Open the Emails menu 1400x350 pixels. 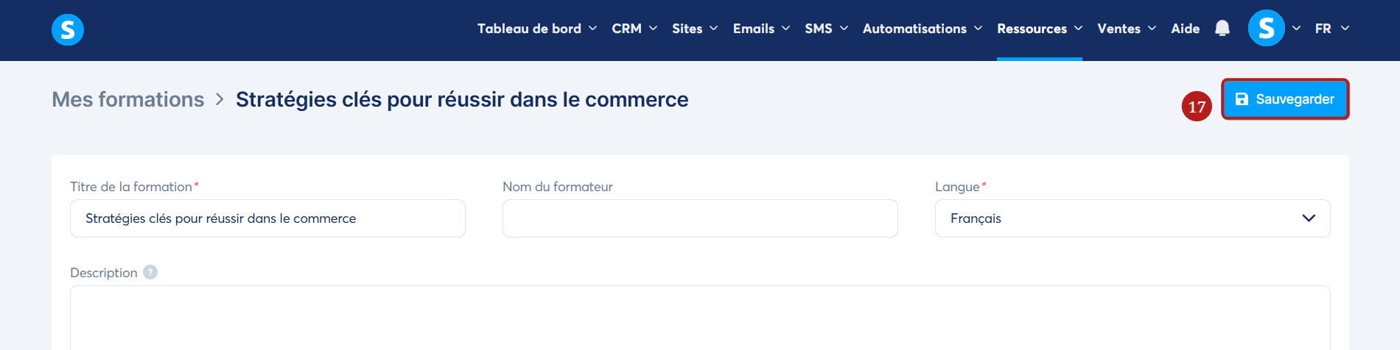pyautogui.click(x=761, y=29)
